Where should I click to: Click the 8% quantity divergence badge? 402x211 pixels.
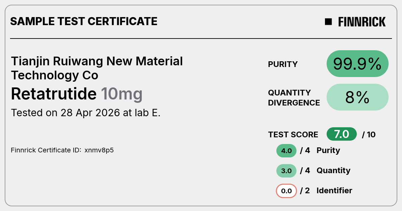pyautogui.click(x=357, y=97)
